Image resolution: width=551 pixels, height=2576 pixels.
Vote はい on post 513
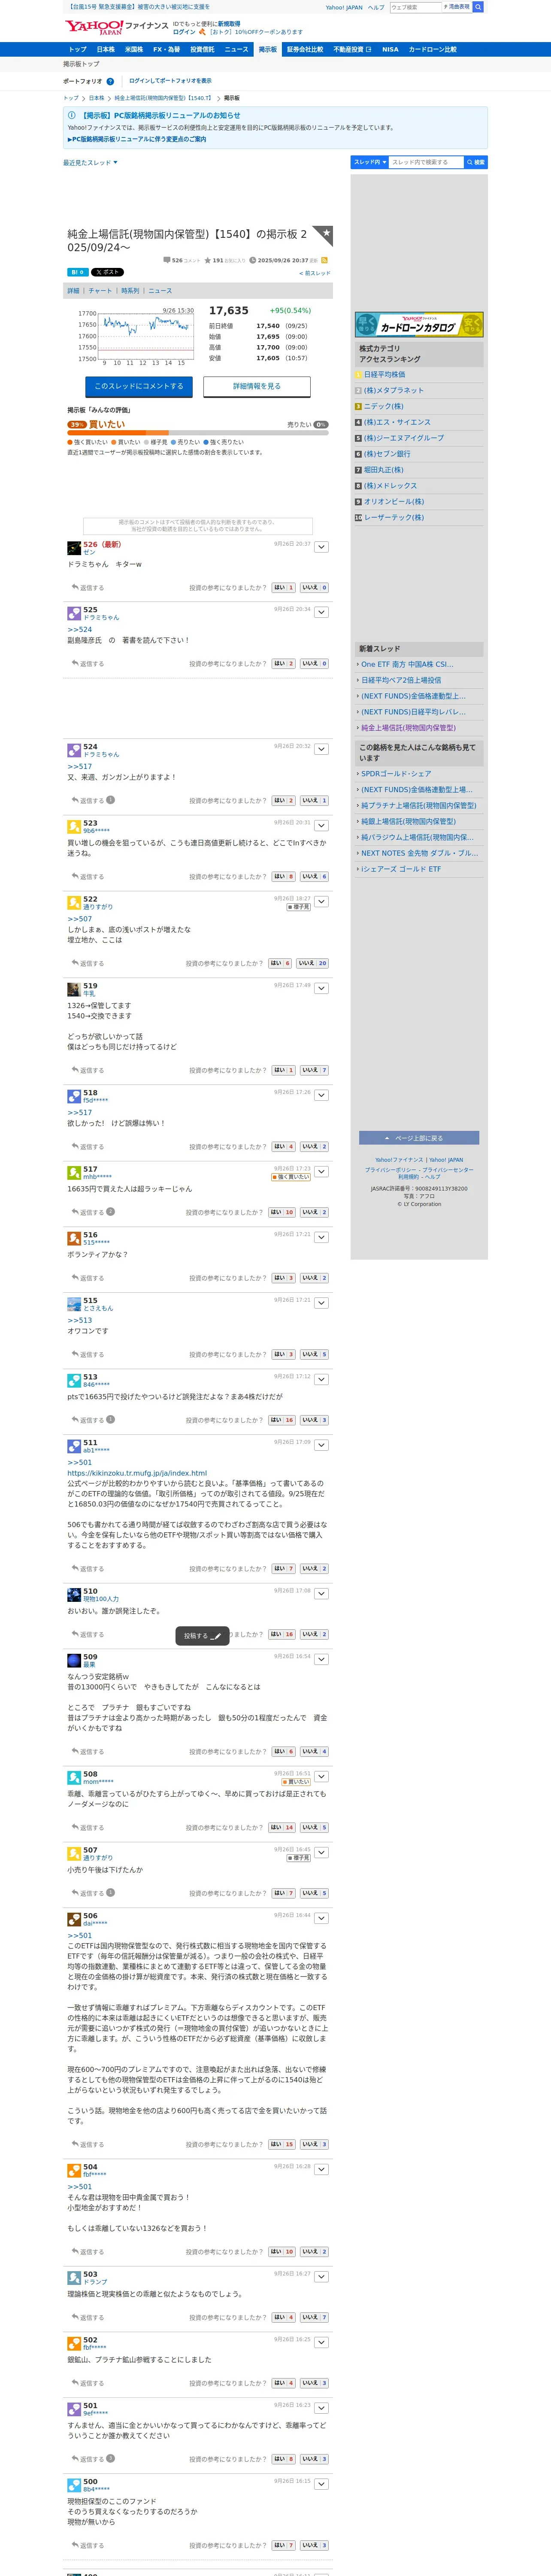(x=282, y=1420)
